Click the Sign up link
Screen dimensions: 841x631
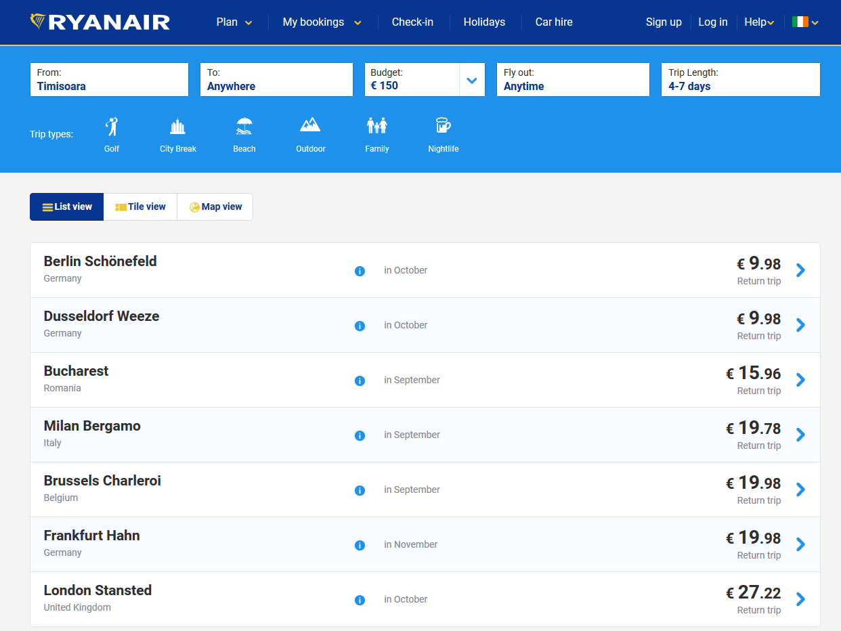pos(664,22)
